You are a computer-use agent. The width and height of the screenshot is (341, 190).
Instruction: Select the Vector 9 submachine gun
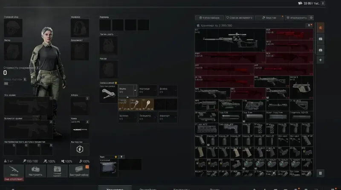click(x=301, y=88)
